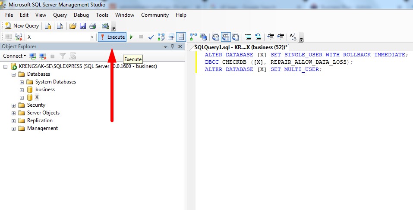
Task: Select the Server Objects tree item
Action: [43, 113]
